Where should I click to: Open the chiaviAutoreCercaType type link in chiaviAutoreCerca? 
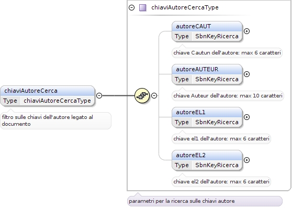57,101
